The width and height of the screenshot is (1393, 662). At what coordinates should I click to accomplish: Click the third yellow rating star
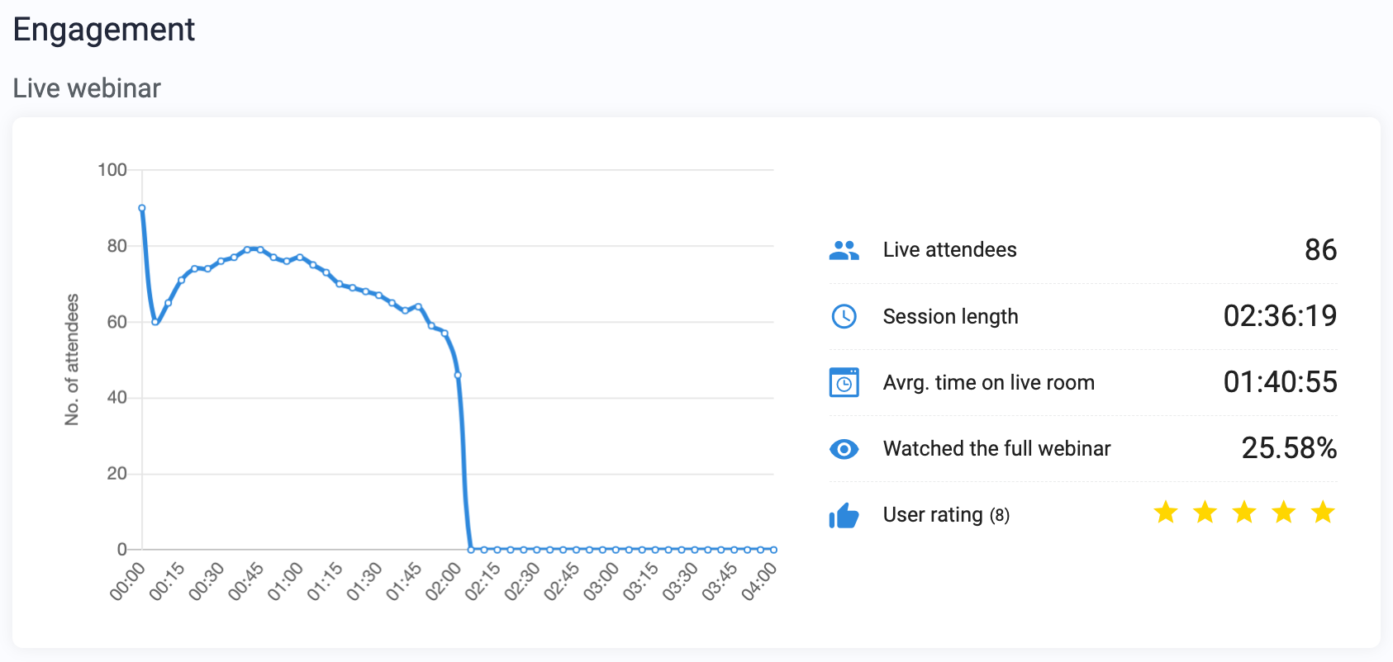coord(1244,513)
